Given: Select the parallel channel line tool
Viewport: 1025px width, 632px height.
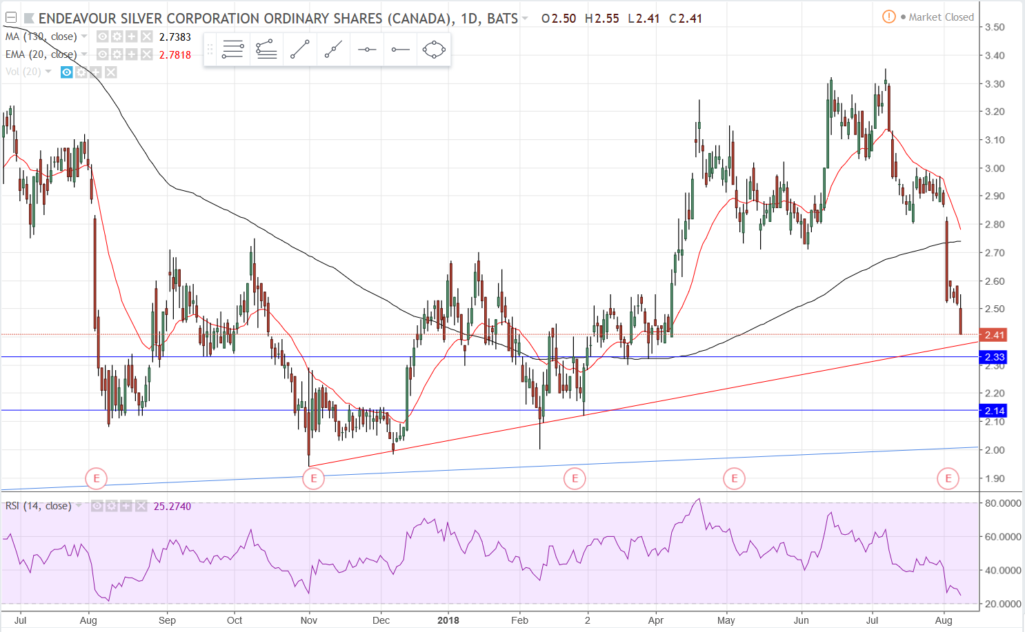Looking at the screenshot, I should (233, 50).
